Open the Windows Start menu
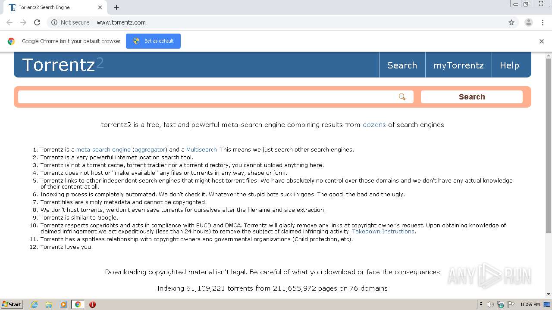This screenshot has width=552, height=310. 12,304
